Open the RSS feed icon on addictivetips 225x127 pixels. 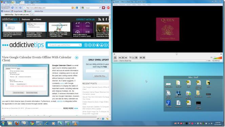pyautogui.click(x=100, y=19)
